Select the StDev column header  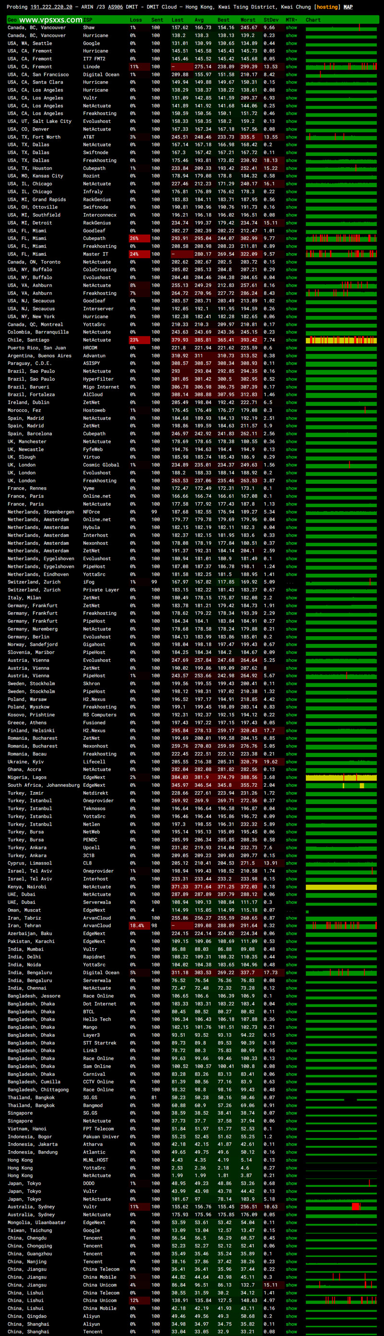click(x=271, y=20)
